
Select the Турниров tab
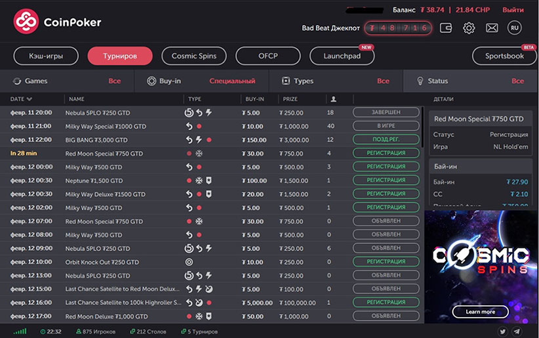click(x=120, y=56)
